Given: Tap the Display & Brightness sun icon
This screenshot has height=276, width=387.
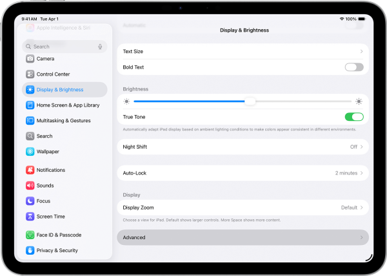Looking at the screenshot, I should 30,90.
